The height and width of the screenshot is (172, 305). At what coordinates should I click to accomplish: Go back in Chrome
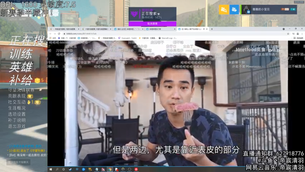click(x=51, y=34)
